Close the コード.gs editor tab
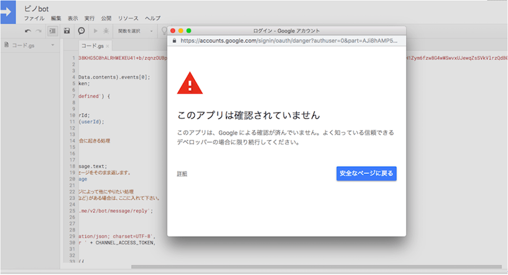 pyautogui.click(x=108, y=46)
